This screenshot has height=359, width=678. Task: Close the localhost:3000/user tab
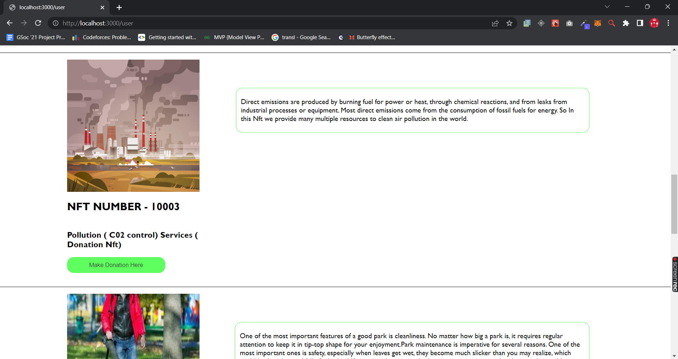(102, 7)
